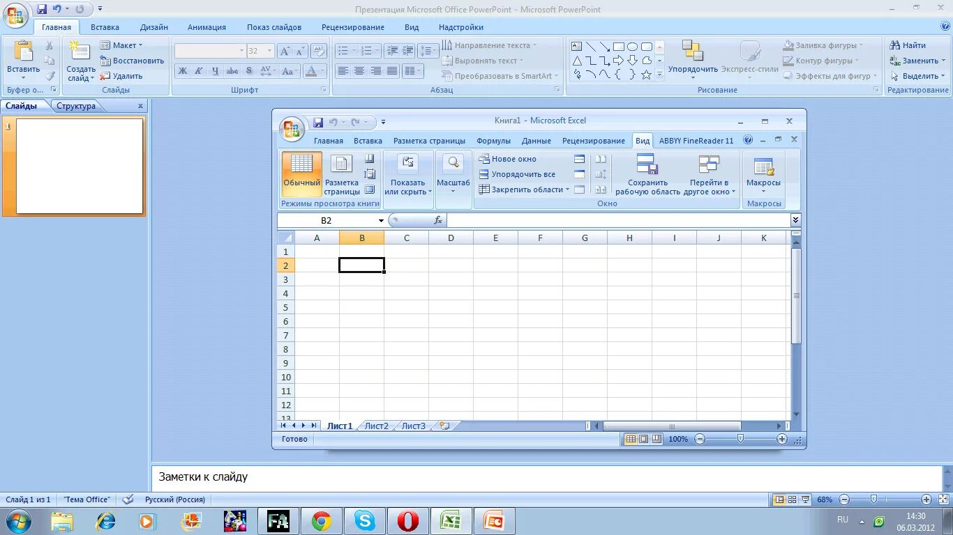Increase font size with the large A icon
This screenshot has height=535, width=953.
(x=285, y=51)
